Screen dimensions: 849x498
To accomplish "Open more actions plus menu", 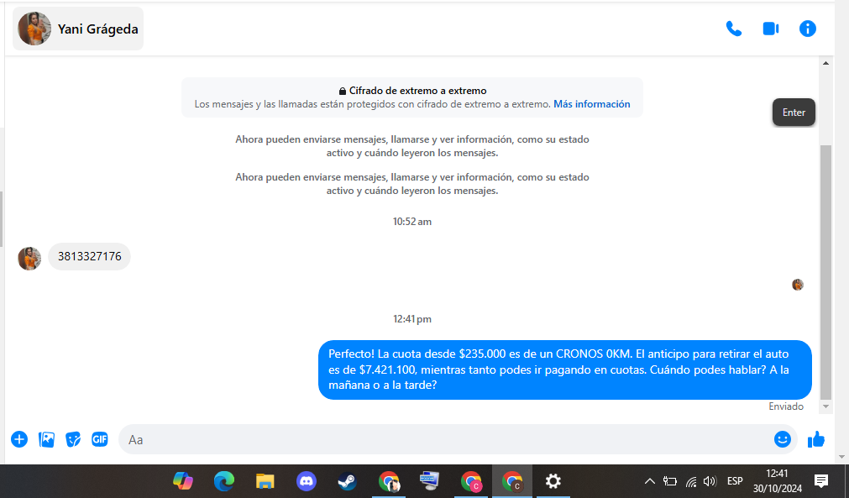I will click(19, 439).
